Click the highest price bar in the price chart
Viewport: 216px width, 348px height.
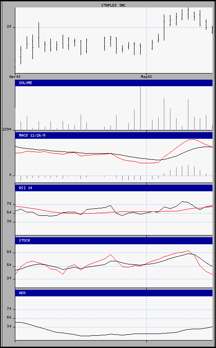point(188,14)
